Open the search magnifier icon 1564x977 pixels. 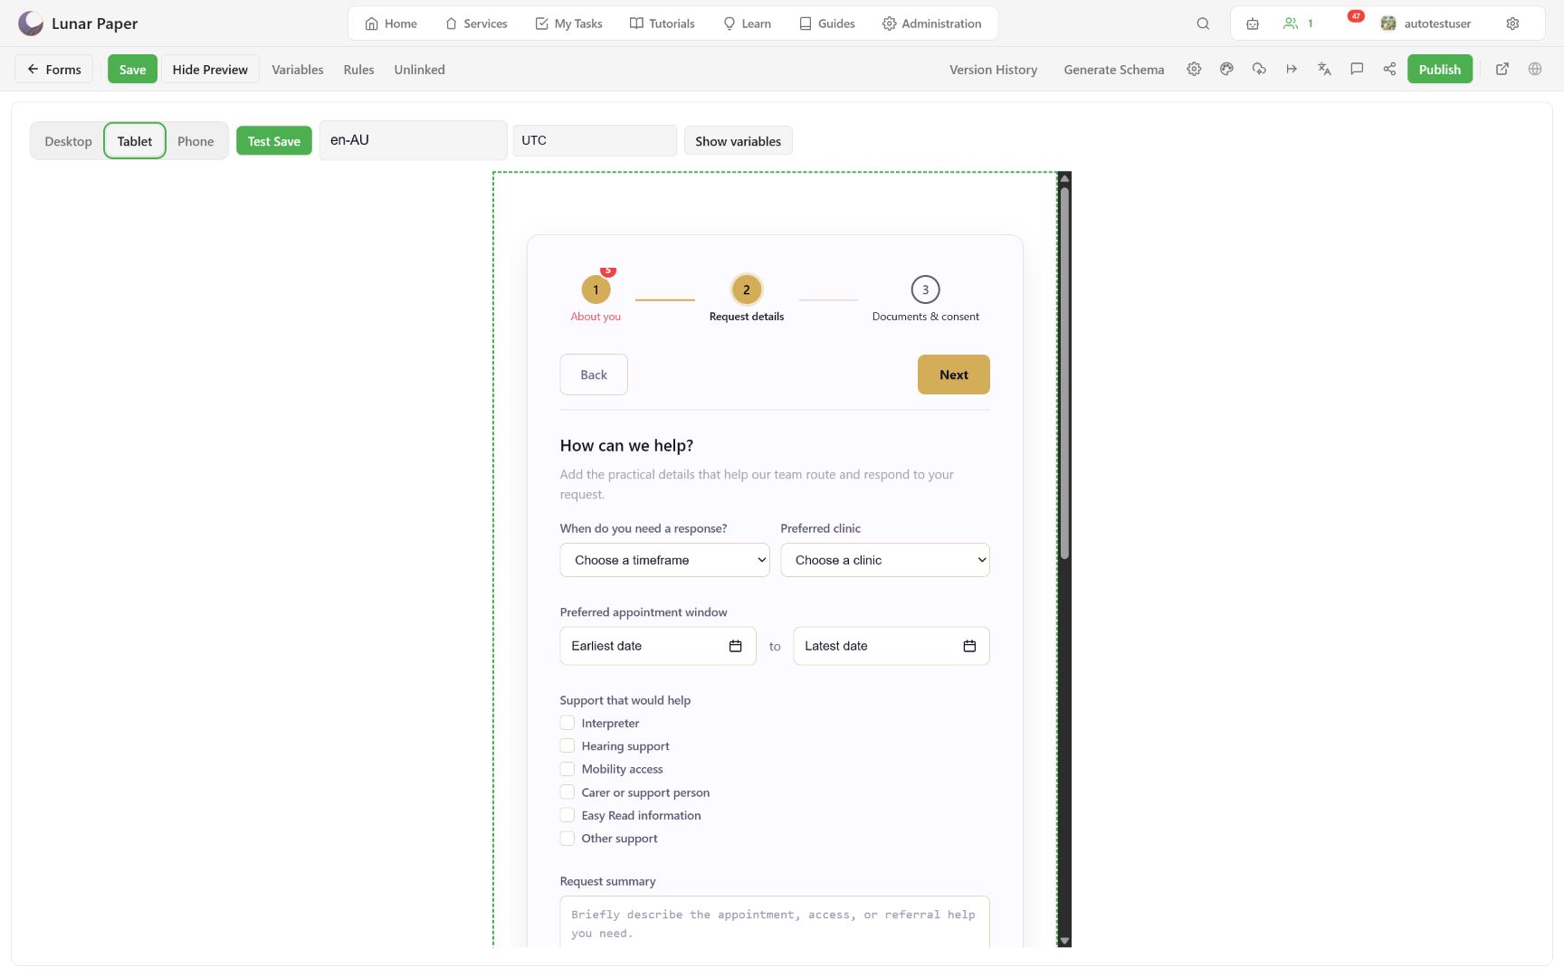pos(1203,24)
